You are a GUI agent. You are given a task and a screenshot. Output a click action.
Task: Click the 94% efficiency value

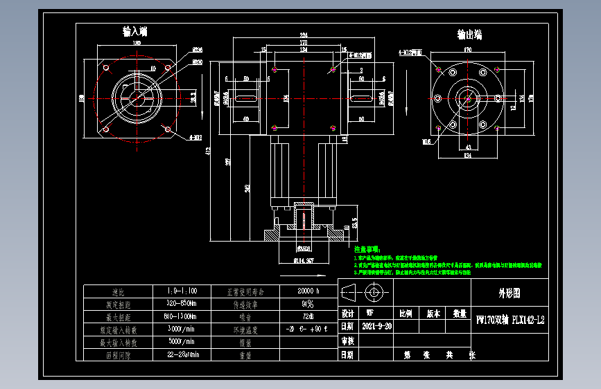(x=307, y=304)
